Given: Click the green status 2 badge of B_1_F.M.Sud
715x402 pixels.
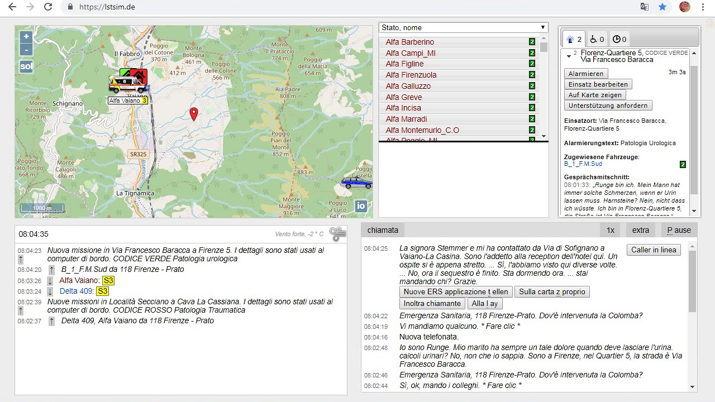Looking at the screenshot, I should 683,164.
